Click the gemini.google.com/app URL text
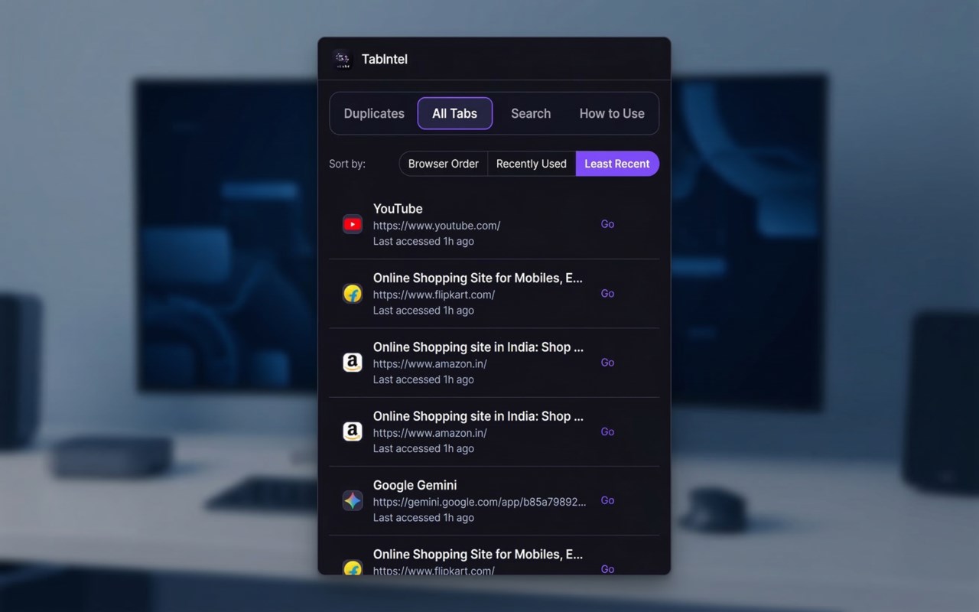 [480, 502]
